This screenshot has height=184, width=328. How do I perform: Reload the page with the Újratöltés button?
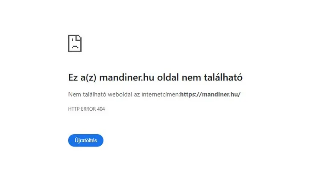click(86, 141)
